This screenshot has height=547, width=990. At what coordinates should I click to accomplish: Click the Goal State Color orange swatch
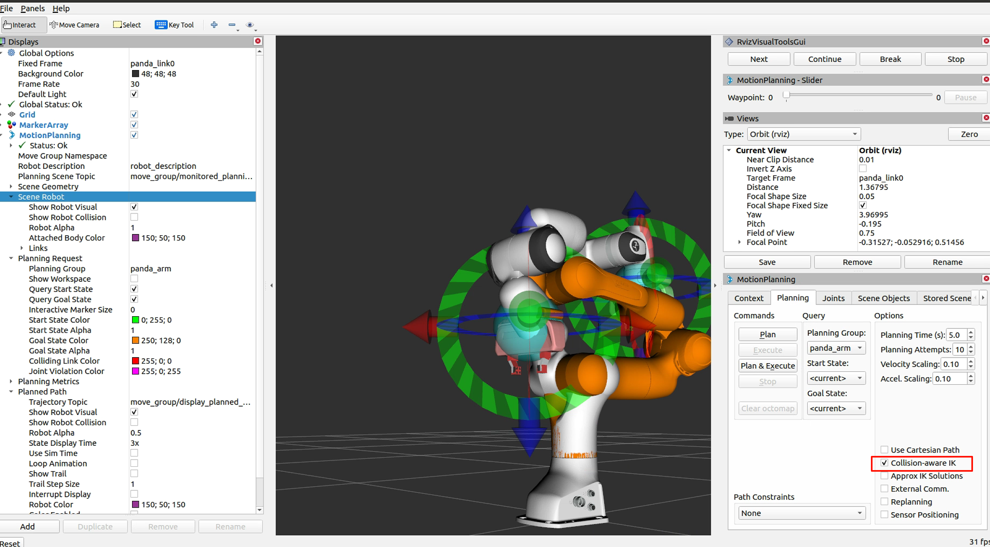click(135, 340)
